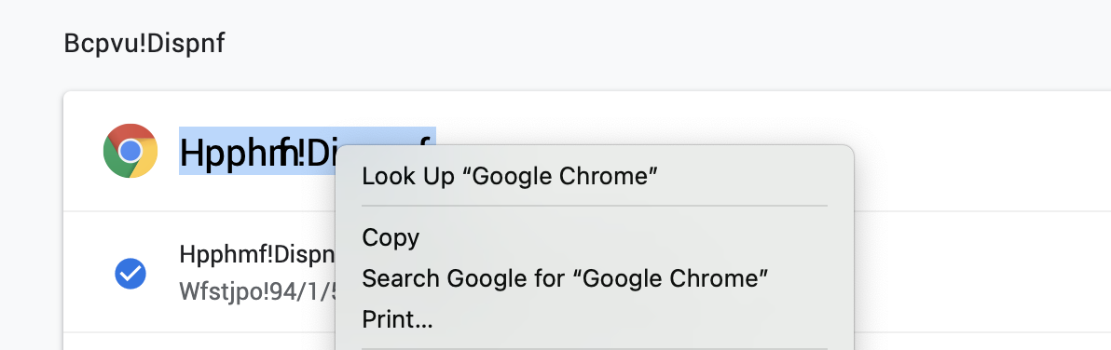Click empty space in checkmark row right of menu
The width and height of the screenshot is (1111, 350).
point(978,272)
